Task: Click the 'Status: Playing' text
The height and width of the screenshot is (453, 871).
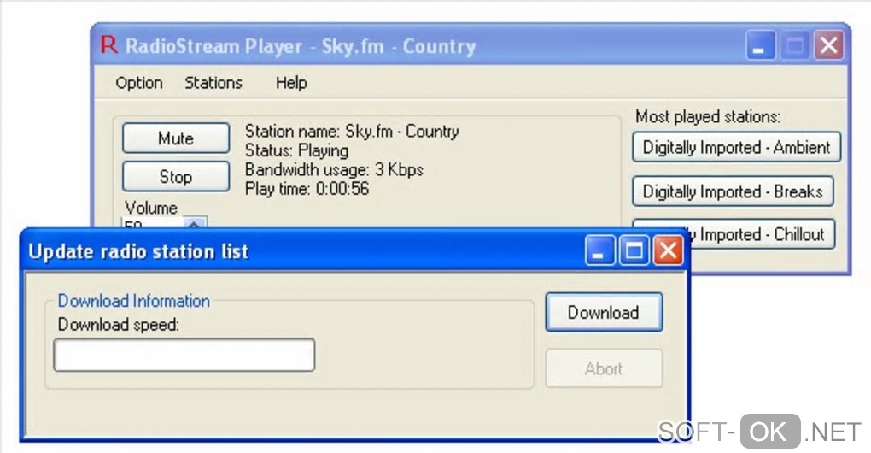Action: 296,150
